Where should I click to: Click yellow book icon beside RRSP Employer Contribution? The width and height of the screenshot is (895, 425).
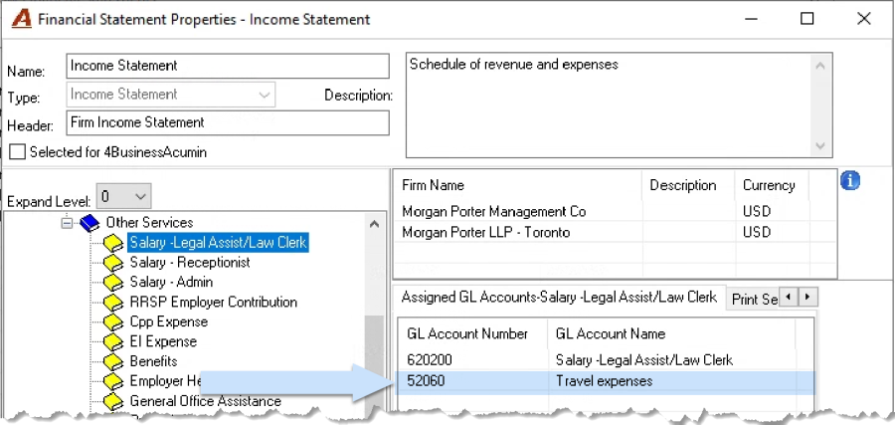click(x=113, y=303)
